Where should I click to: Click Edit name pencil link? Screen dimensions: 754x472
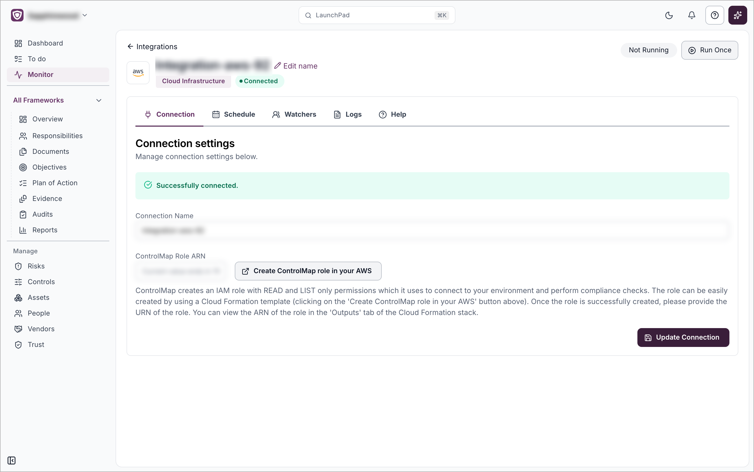pos(296,66)
